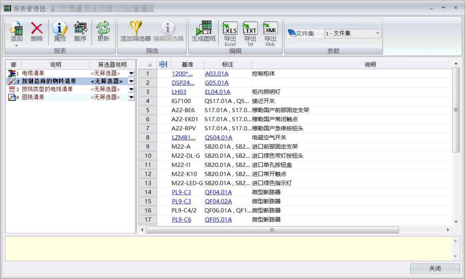Expand filter dropdown for 电缆清单 row
Image resolution: width=465 pixels, height=279 pixels.
(x=131, y=74)
